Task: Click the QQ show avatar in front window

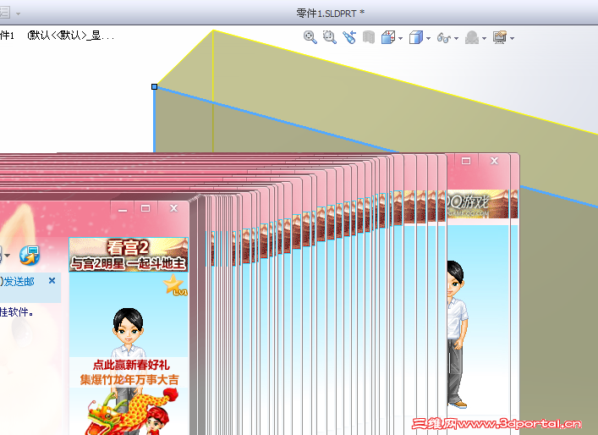Action: tap(129, 332)
